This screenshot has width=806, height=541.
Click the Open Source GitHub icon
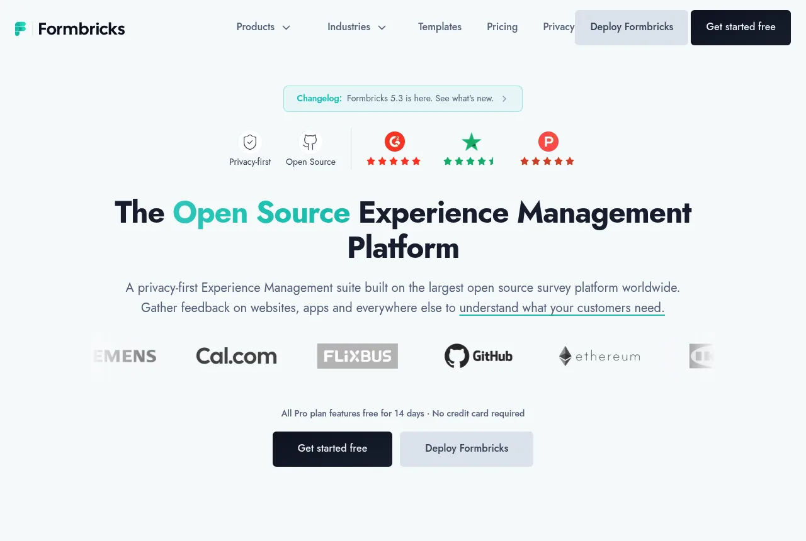tap(310, 142)
